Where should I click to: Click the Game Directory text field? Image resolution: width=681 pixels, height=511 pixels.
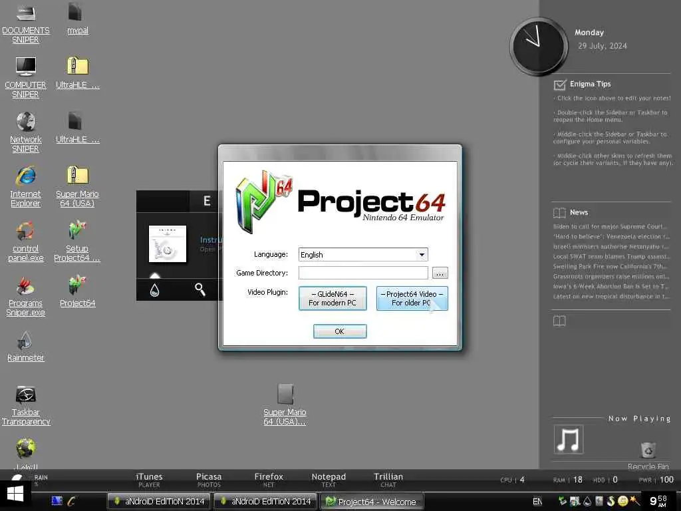(363, 273)
